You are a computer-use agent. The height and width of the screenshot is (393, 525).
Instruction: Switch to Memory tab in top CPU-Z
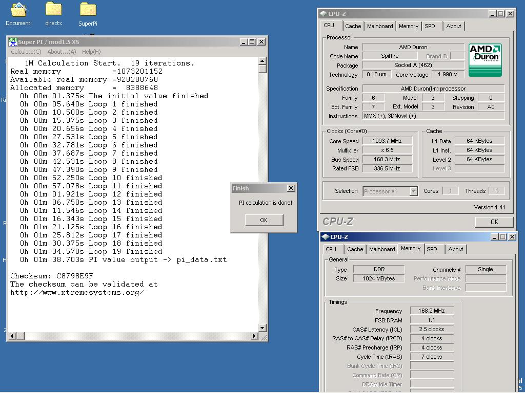pos(409,26)
